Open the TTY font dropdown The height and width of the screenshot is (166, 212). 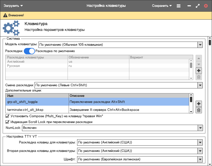pyautogui.click(x=200, y=159)
